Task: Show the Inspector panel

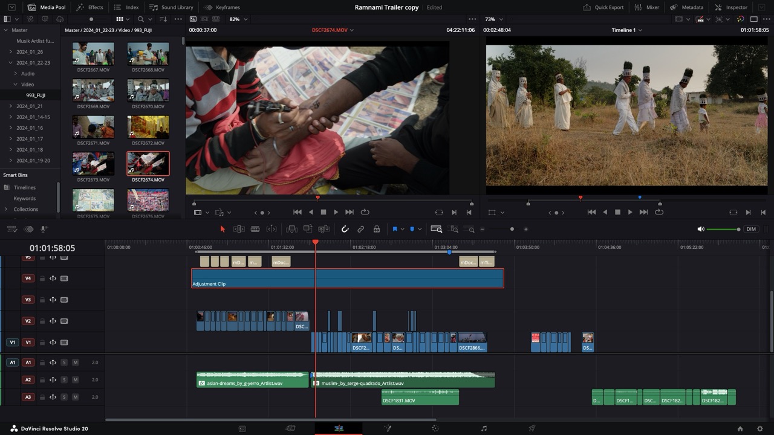Action: 731,7
